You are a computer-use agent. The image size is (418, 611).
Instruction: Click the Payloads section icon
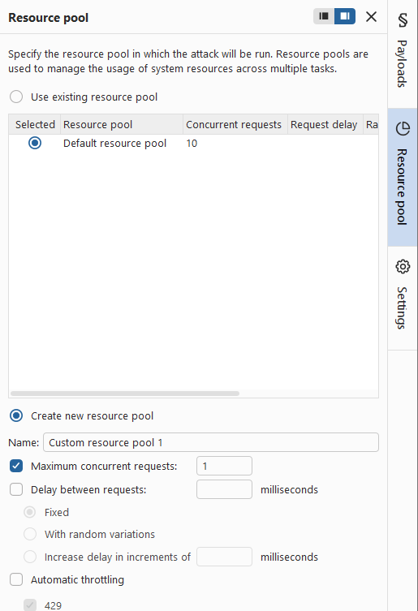click(x=403, y=19)
